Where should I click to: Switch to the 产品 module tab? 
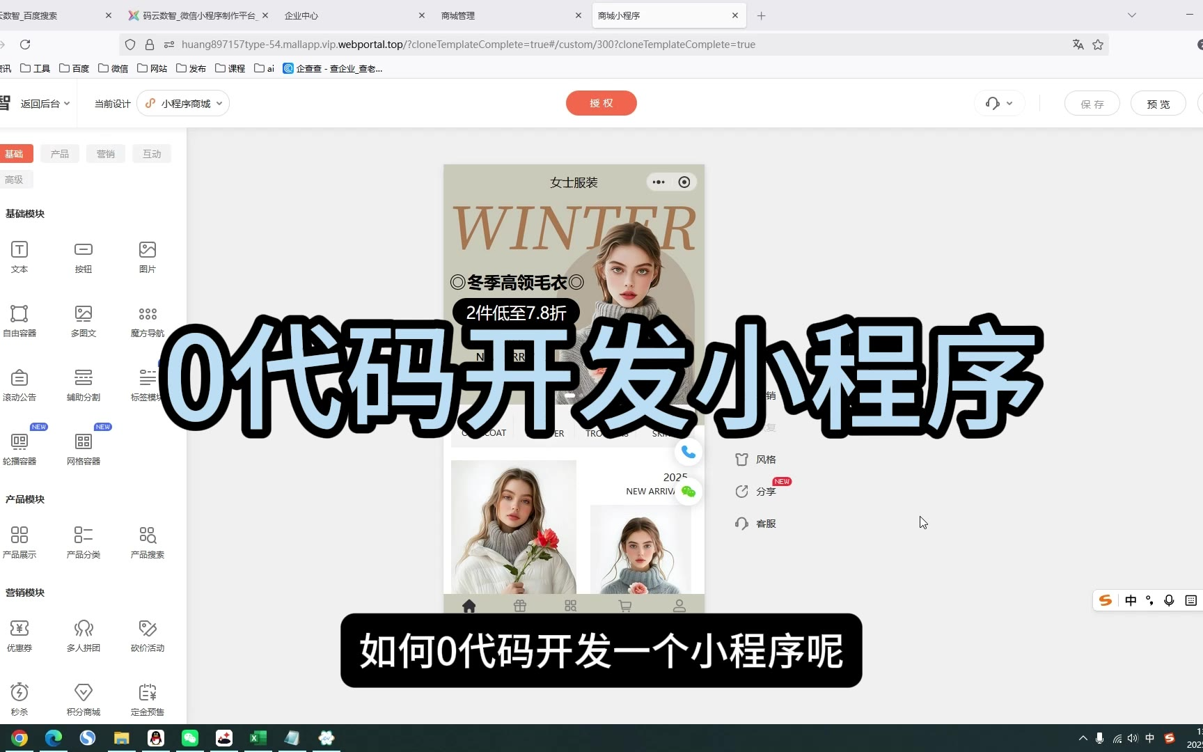click(x=60, y=154)
